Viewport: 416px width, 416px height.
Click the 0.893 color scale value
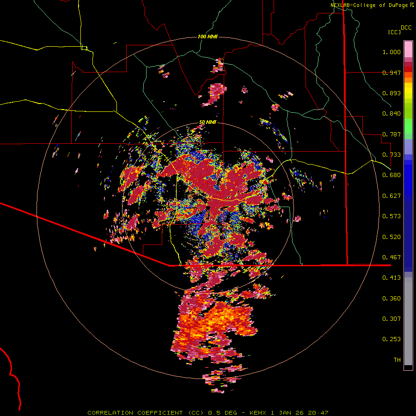pyautogui.click(x=392, y=93)
